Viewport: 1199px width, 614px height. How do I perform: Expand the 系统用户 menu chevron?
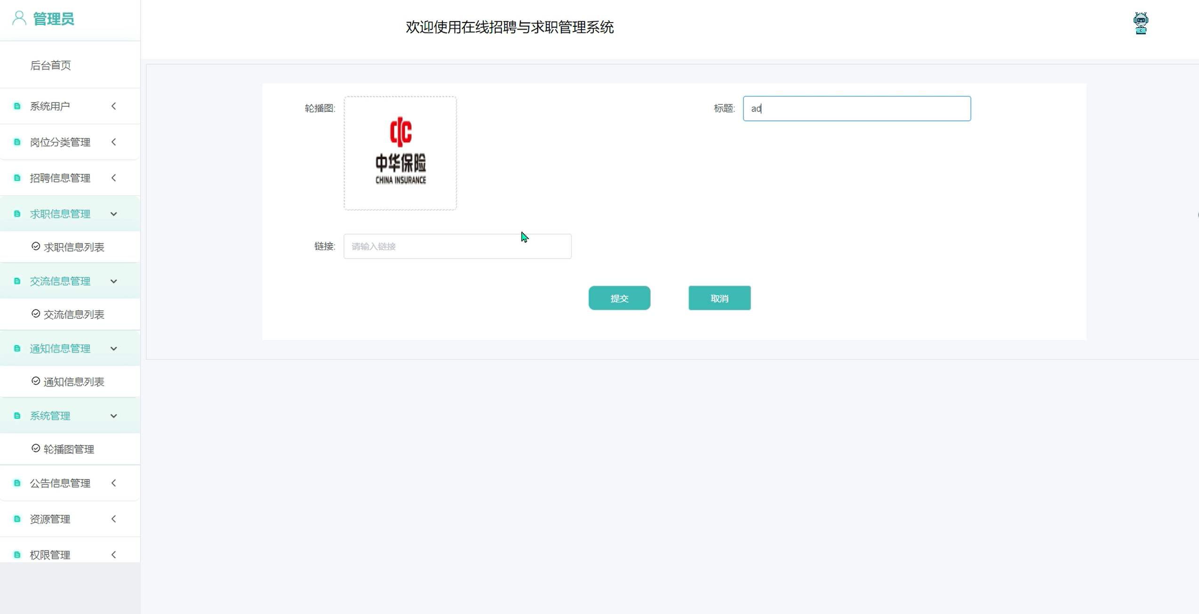click(x=114, y=106)
